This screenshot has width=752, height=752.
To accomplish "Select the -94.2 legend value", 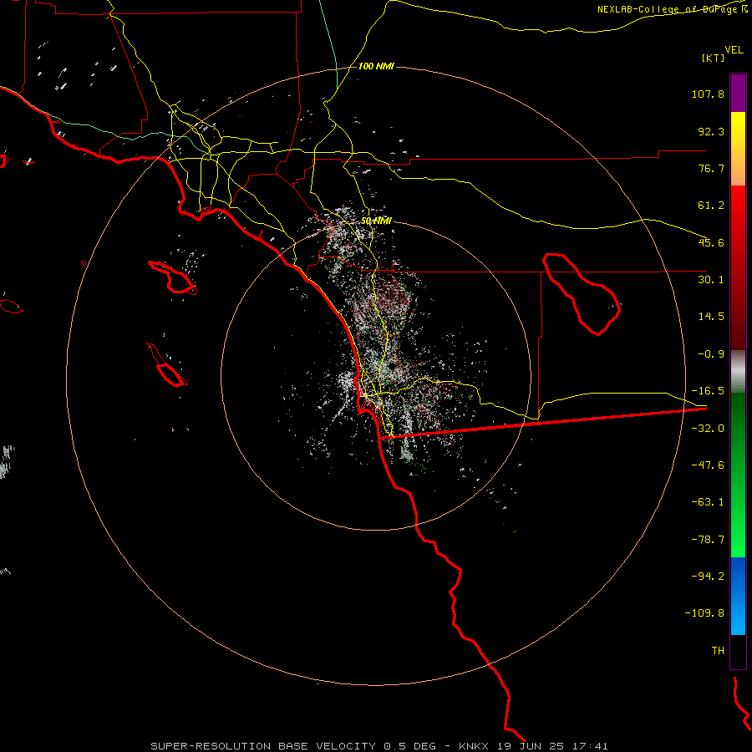I will (x=708, y=577).
